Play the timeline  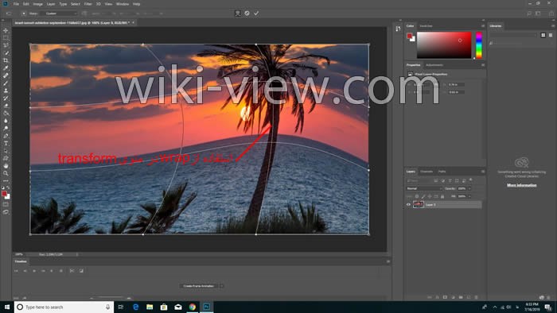34,271
